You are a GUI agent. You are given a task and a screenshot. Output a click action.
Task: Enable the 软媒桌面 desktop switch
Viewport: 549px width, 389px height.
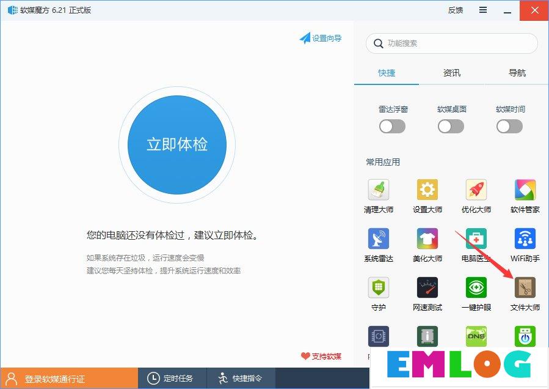pos(451,126)
